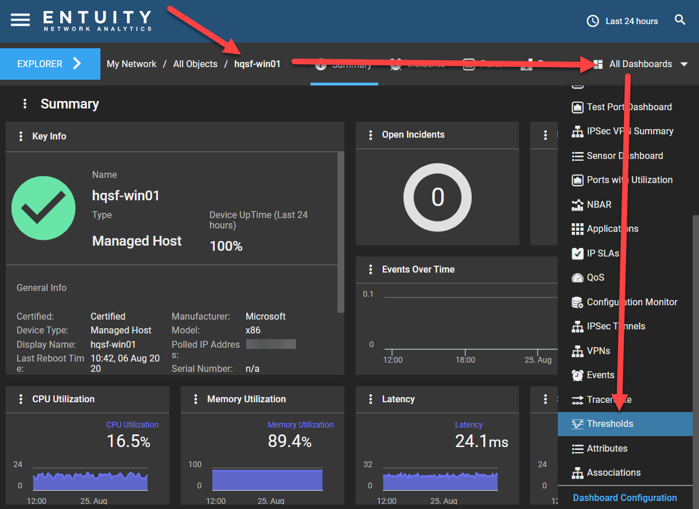Select Thresholds dashboard entry
Screen dimensions: 699x509
[x=625, y=424]
